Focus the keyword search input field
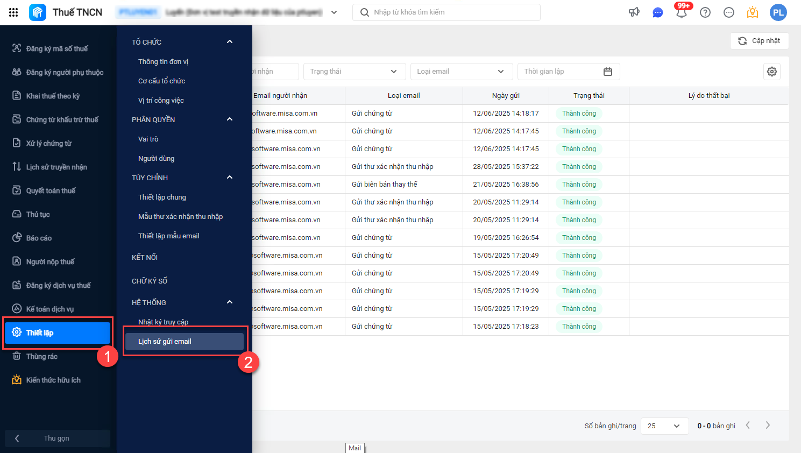This screenshot has height=453, width=801. coord(446,12)
